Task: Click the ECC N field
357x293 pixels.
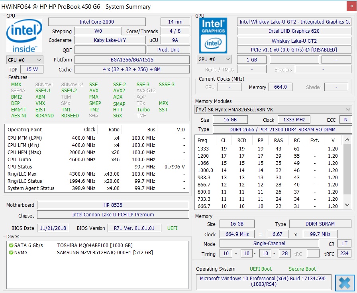Action: (345, 120)
